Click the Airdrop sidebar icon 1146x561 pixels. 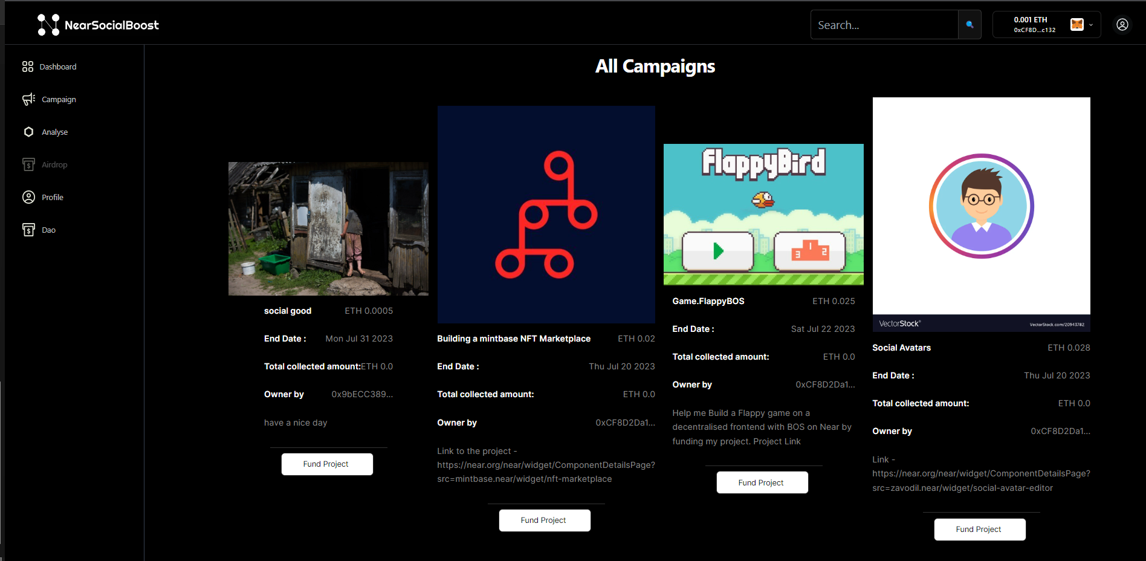[28, 164]
